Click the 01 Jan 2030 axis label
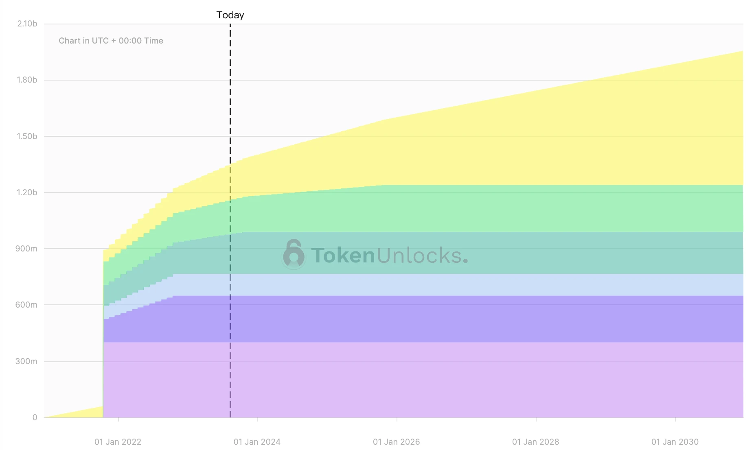Viewport: 754px width, 450px height. 675,442
